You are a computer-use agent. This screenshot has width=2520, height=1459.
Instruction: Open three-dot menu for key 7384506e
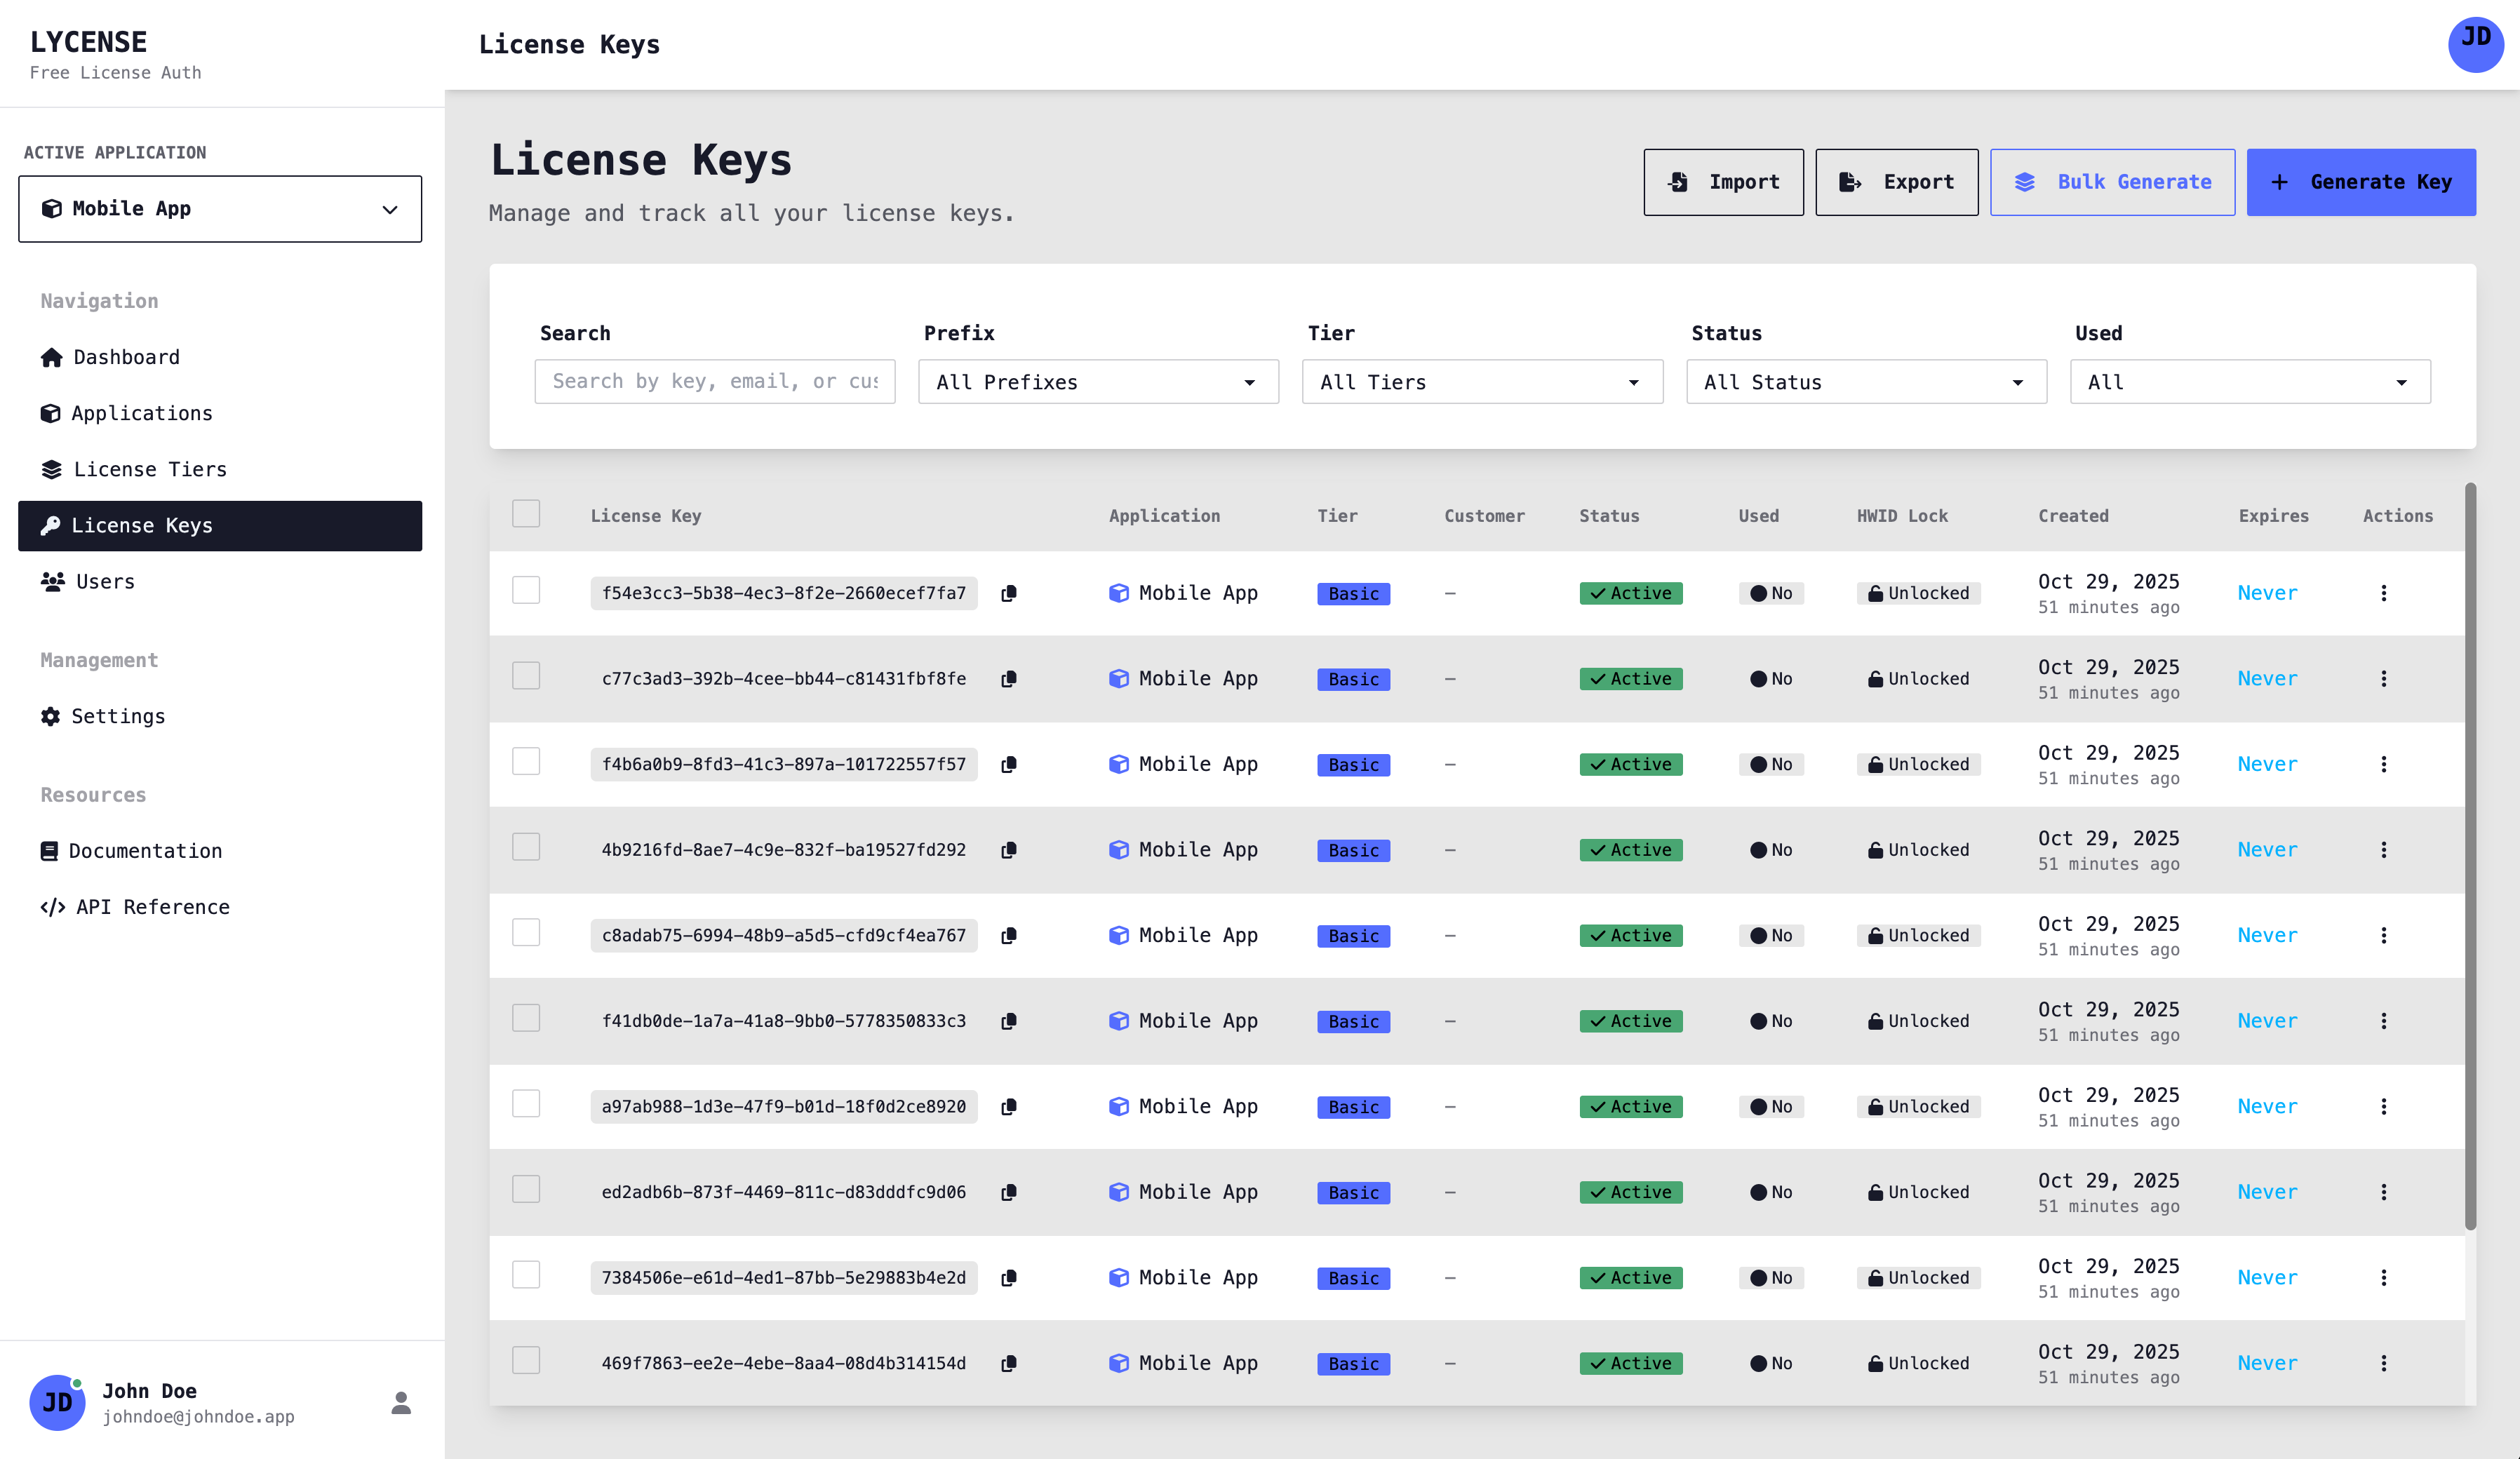click(x=2383, y=1277)
